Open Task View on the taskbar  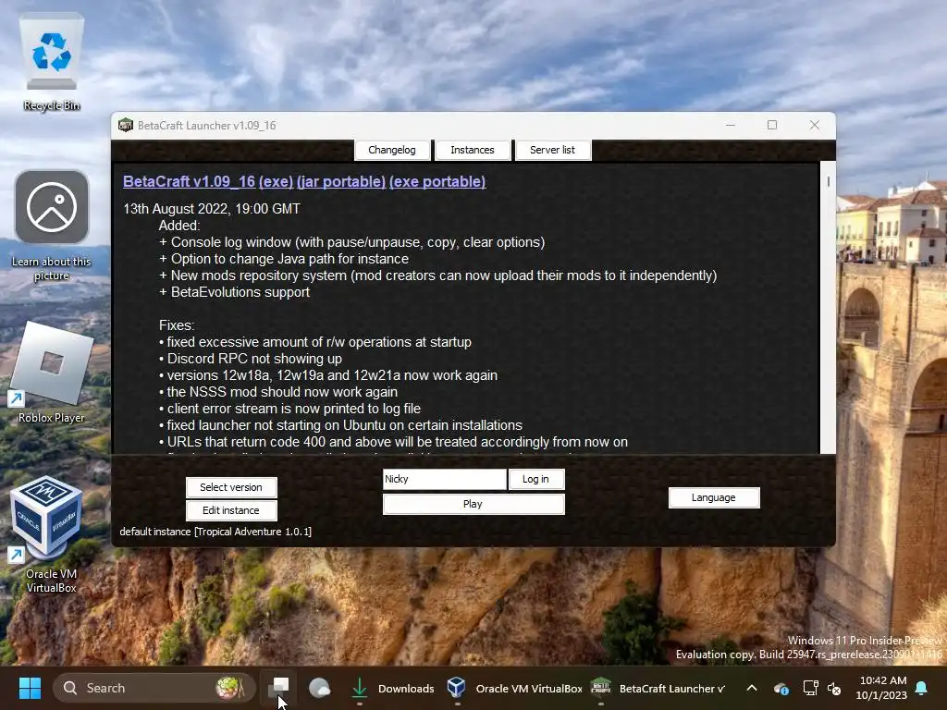pos(279,688)
